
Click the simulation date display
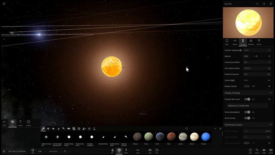click(17, 151)
